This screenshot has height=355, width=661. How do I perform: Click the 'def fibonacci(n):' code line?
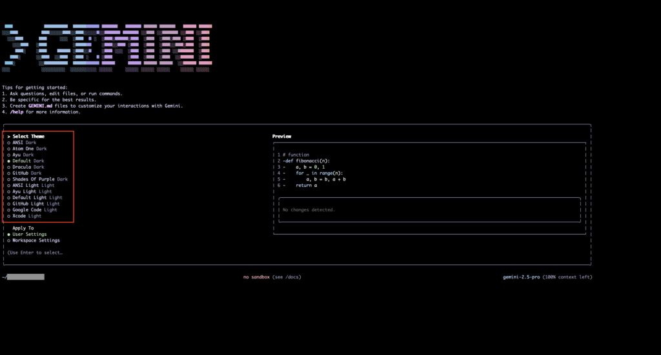point(307,160)
